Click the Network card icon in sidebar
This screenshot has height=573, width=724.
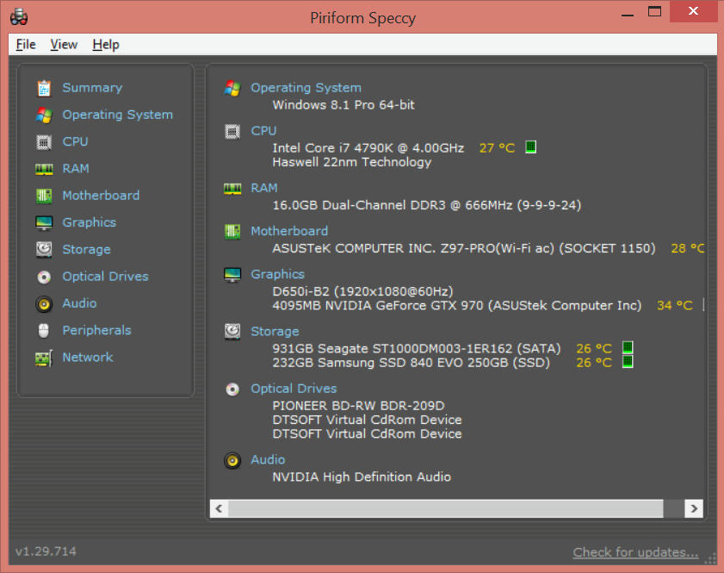click(x=44, y=358)
